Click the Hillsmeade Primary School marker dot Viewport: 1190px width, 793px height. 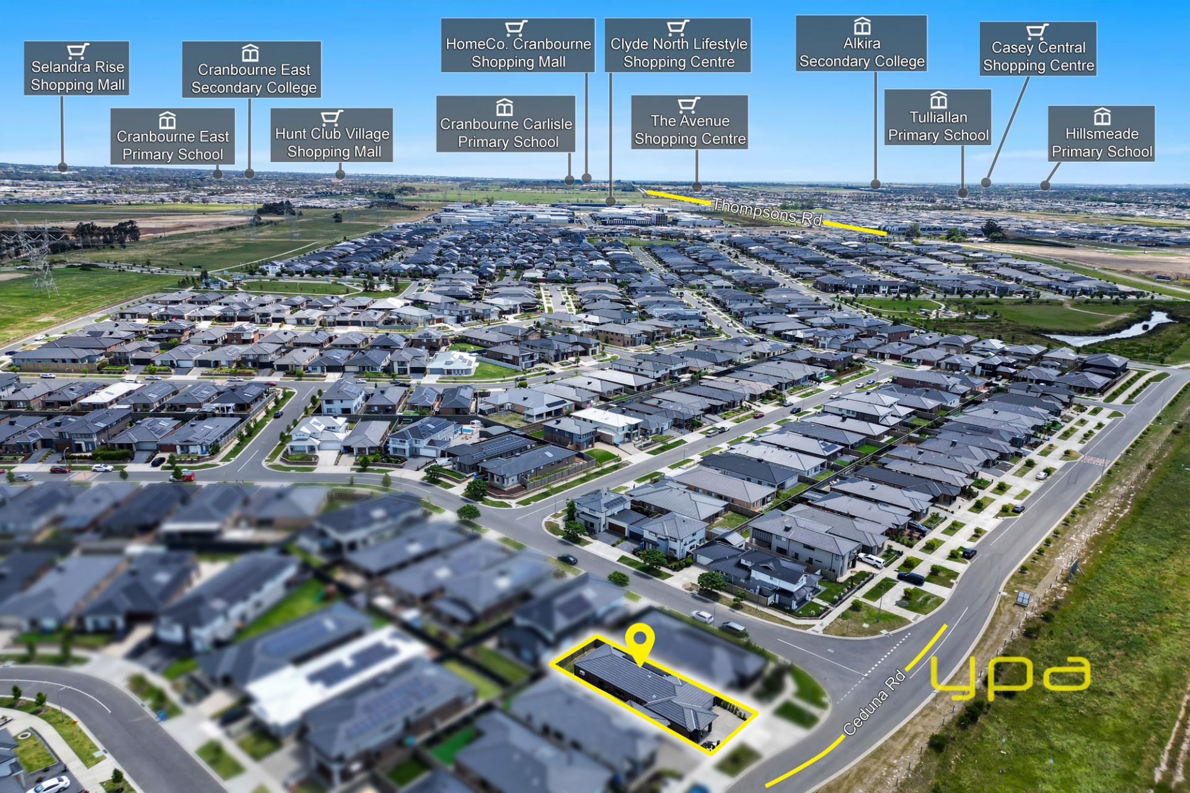coord(1046,185)
